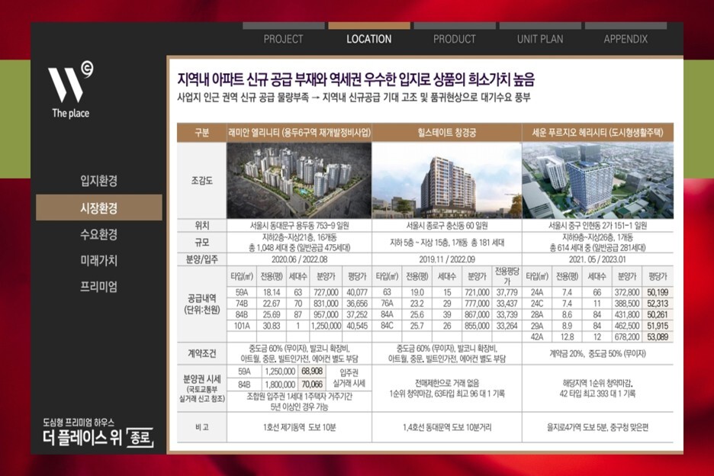Select the highlighted 시장환경 menu item
The image size is (714, 476).
[x=99, y=207]
